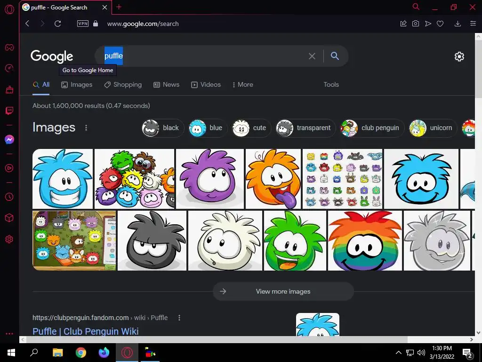Filter images by club penguin chip
The height and width of the screenshot is (362, 482).
coord(372,128)
